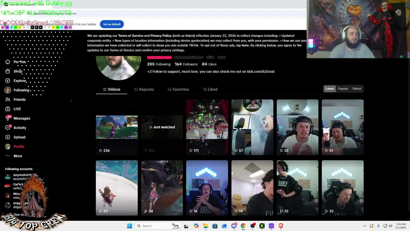
Task: Open the Fortnite video with 236 views
Action: (117, 127)
